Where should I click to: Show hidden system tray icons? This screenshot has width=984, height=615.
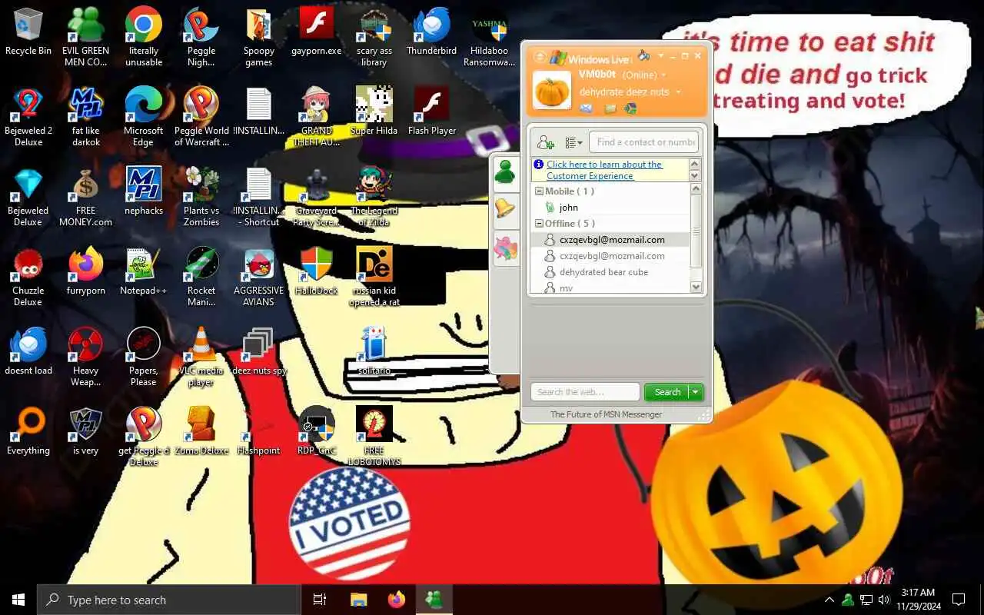click(x=829, y=600)
